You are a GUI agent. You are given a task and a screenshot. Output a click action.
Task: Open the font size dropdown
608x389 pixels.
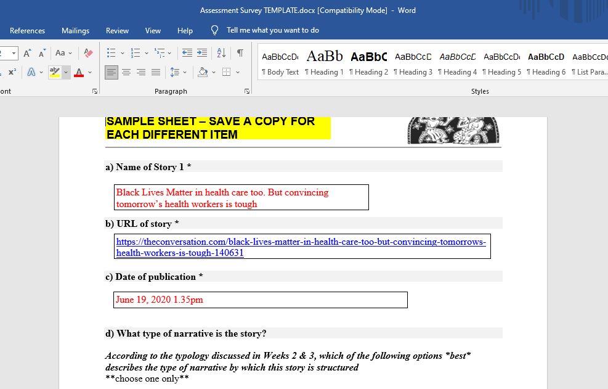pyautogui.click(x=14, y=53)
